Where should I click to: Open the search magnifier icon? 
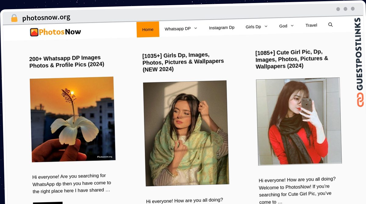[330, 25]
